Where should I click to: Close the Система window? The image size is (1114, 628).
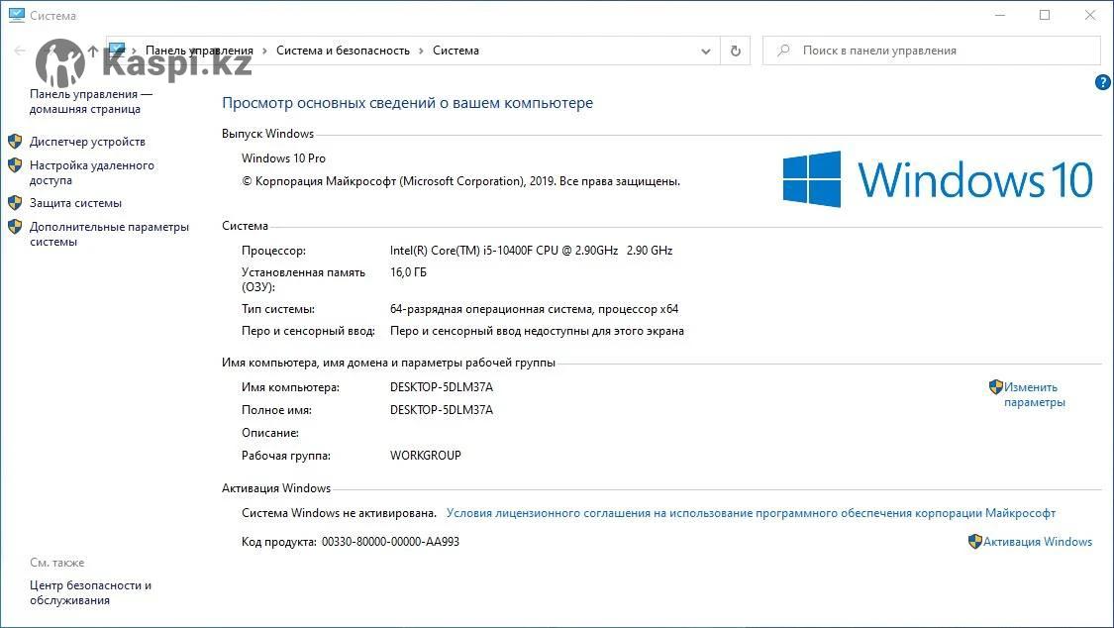click(x=1090, y=15)
